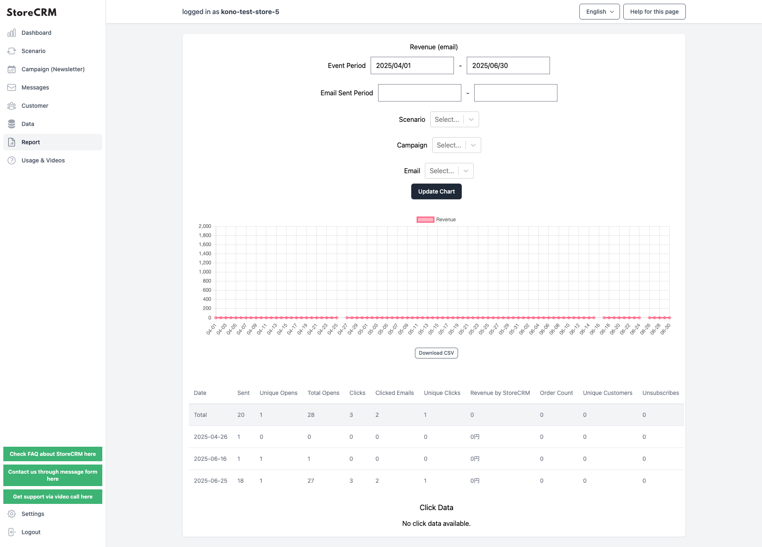Select Logout in the sidebar
This screenshot has height=547, width=762.
pyautogui.click(x=53, y=532)
